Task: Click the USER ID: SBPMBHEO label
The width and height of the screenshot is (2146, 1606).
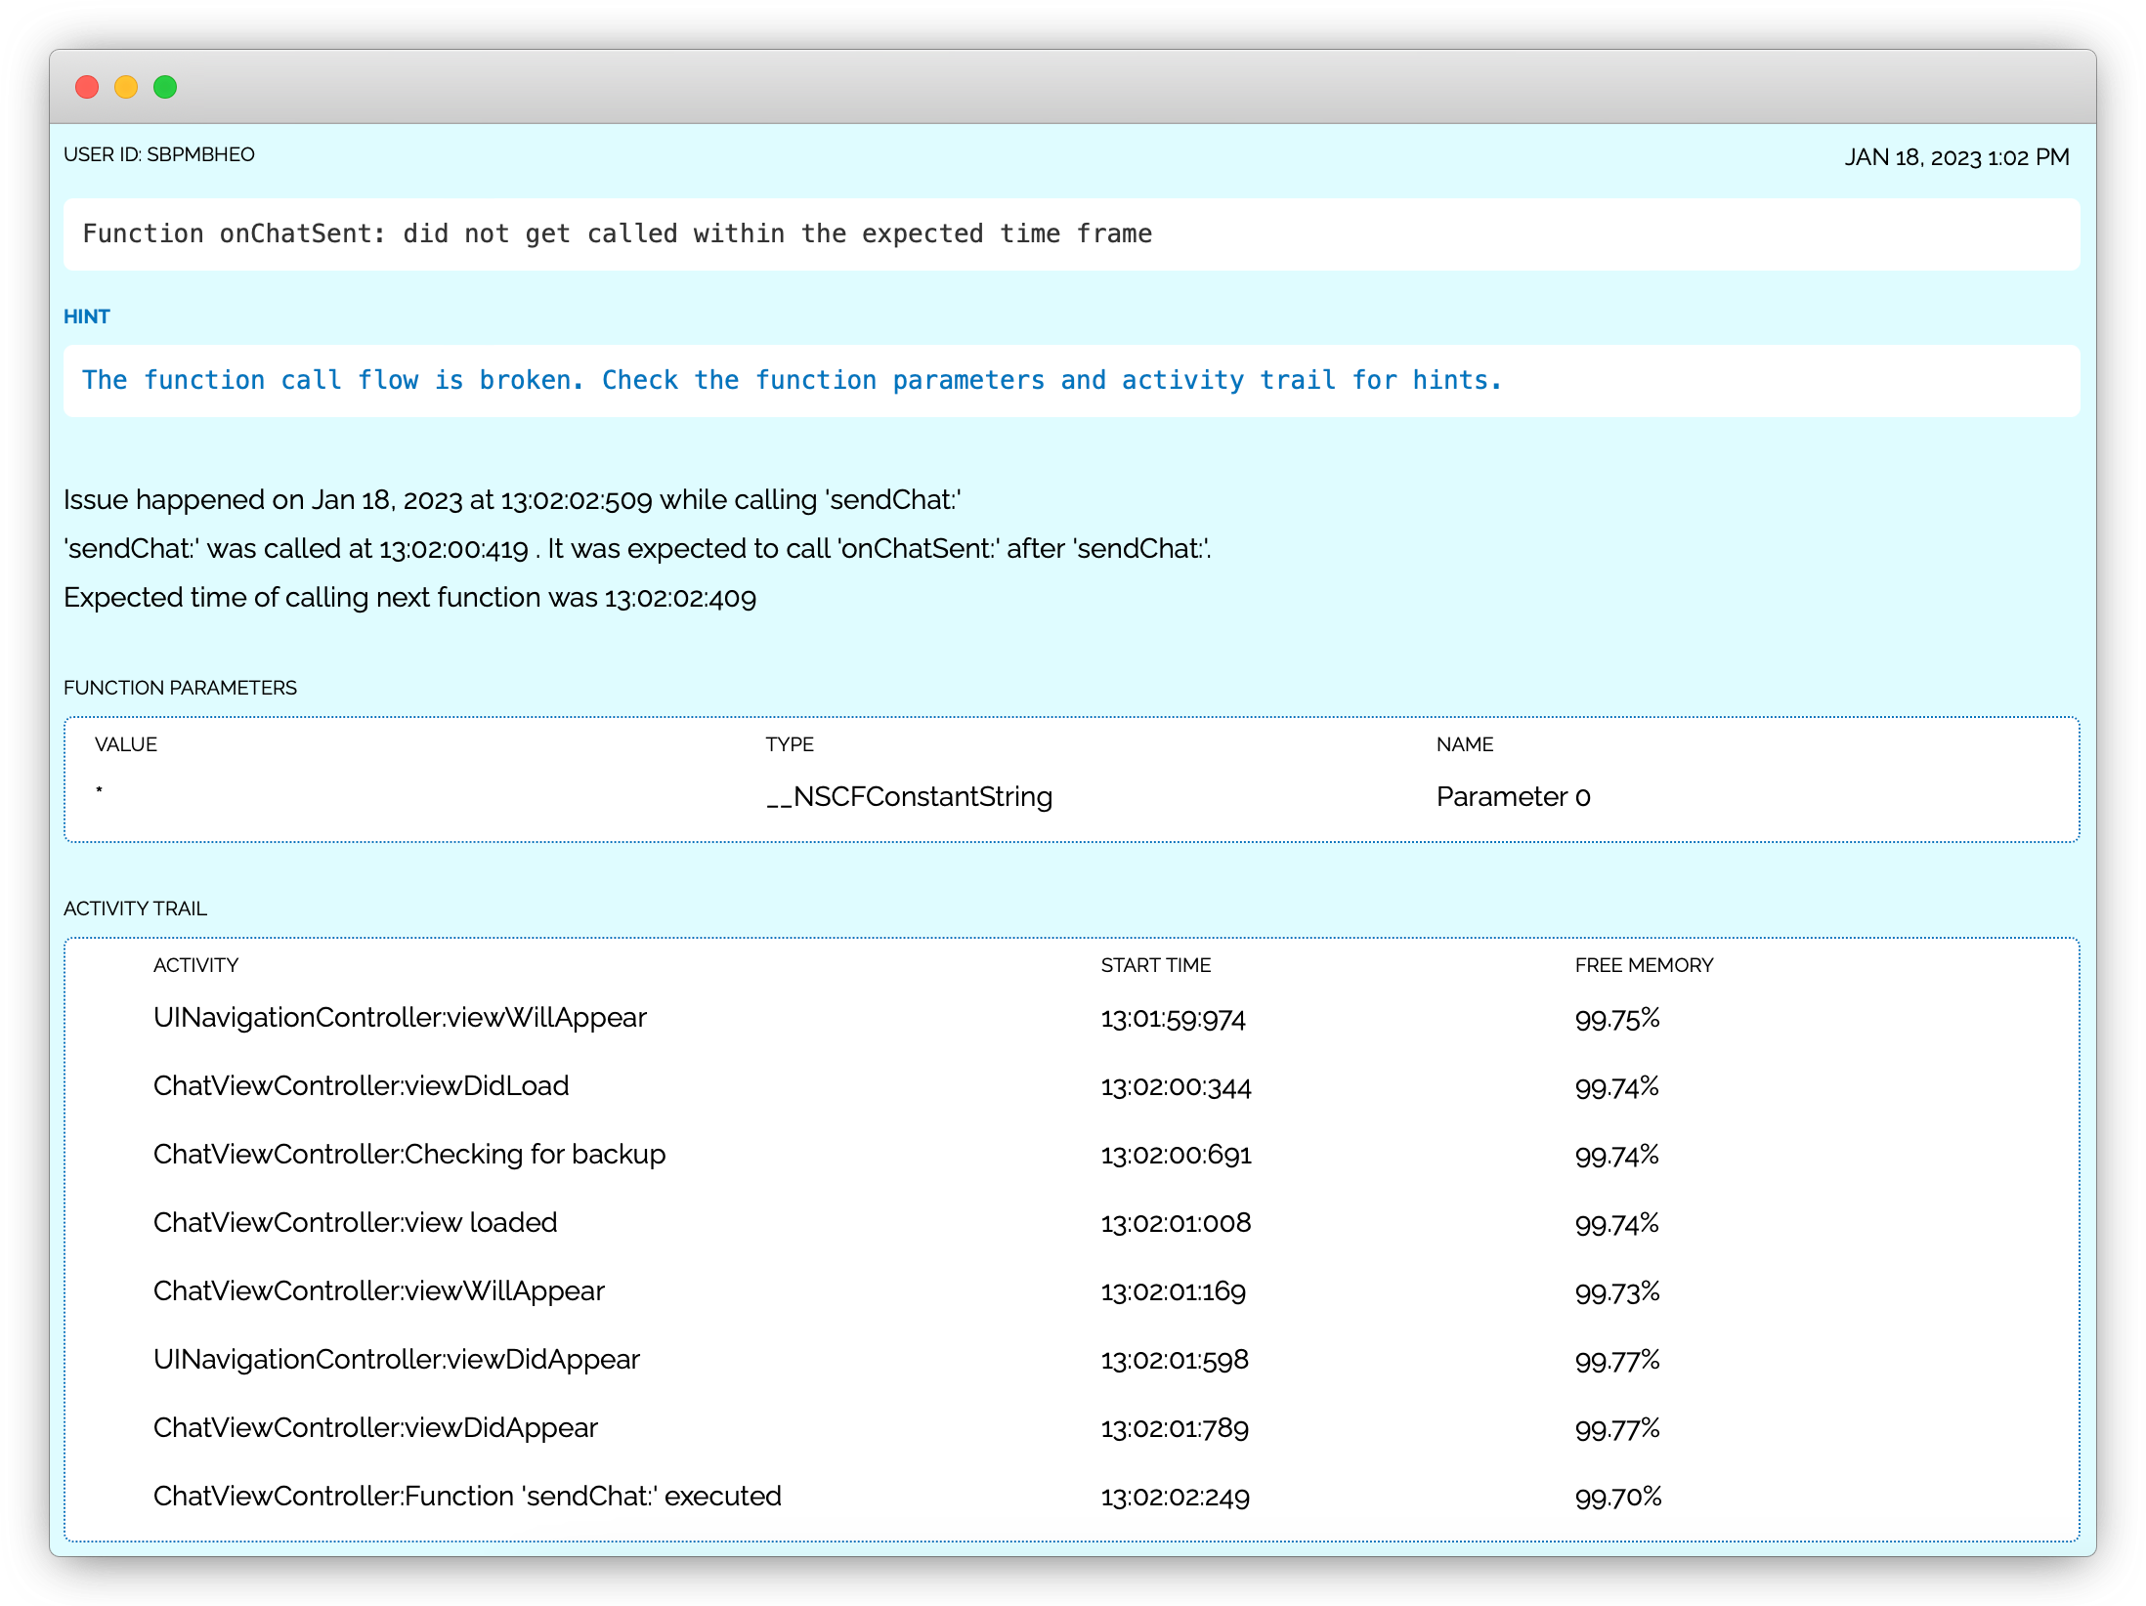Action: tap(159, 154)
